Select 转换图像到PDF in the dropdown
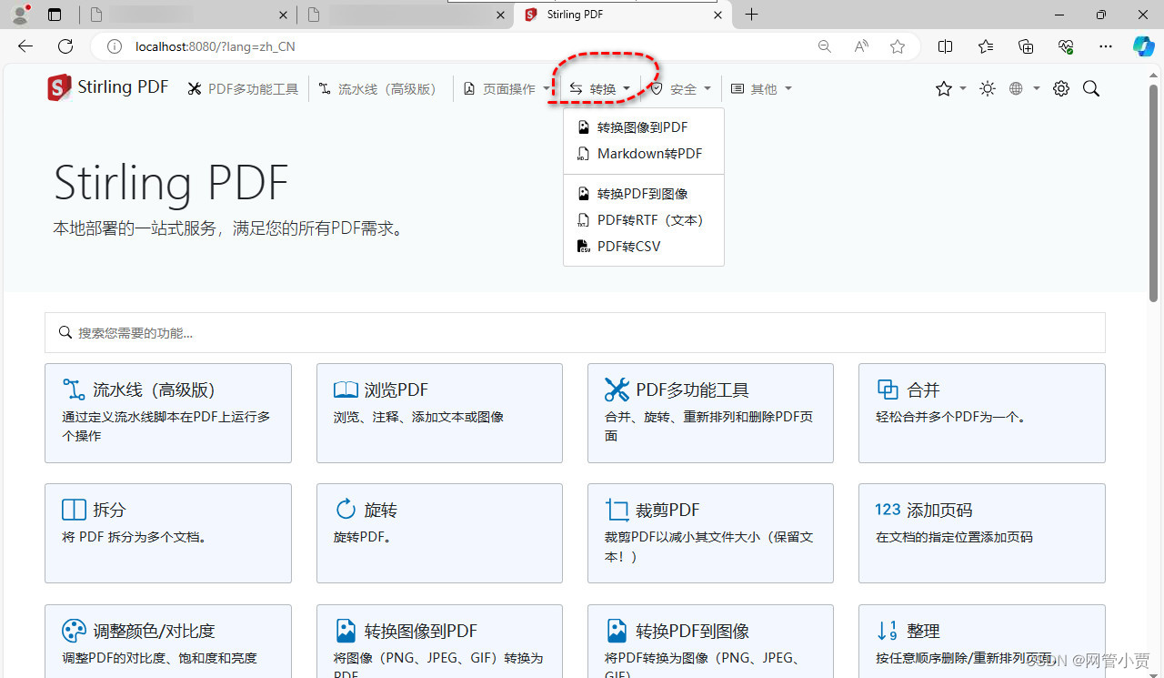The height and width of the screenshot is (678, 1164). tap(644, 127)
